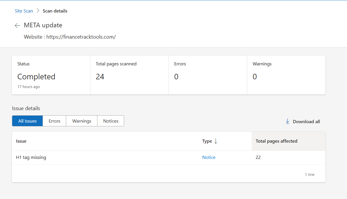Click the Errors count summary card
The image size is (347, 199).
pyautogui.click(x=208, y=75)
